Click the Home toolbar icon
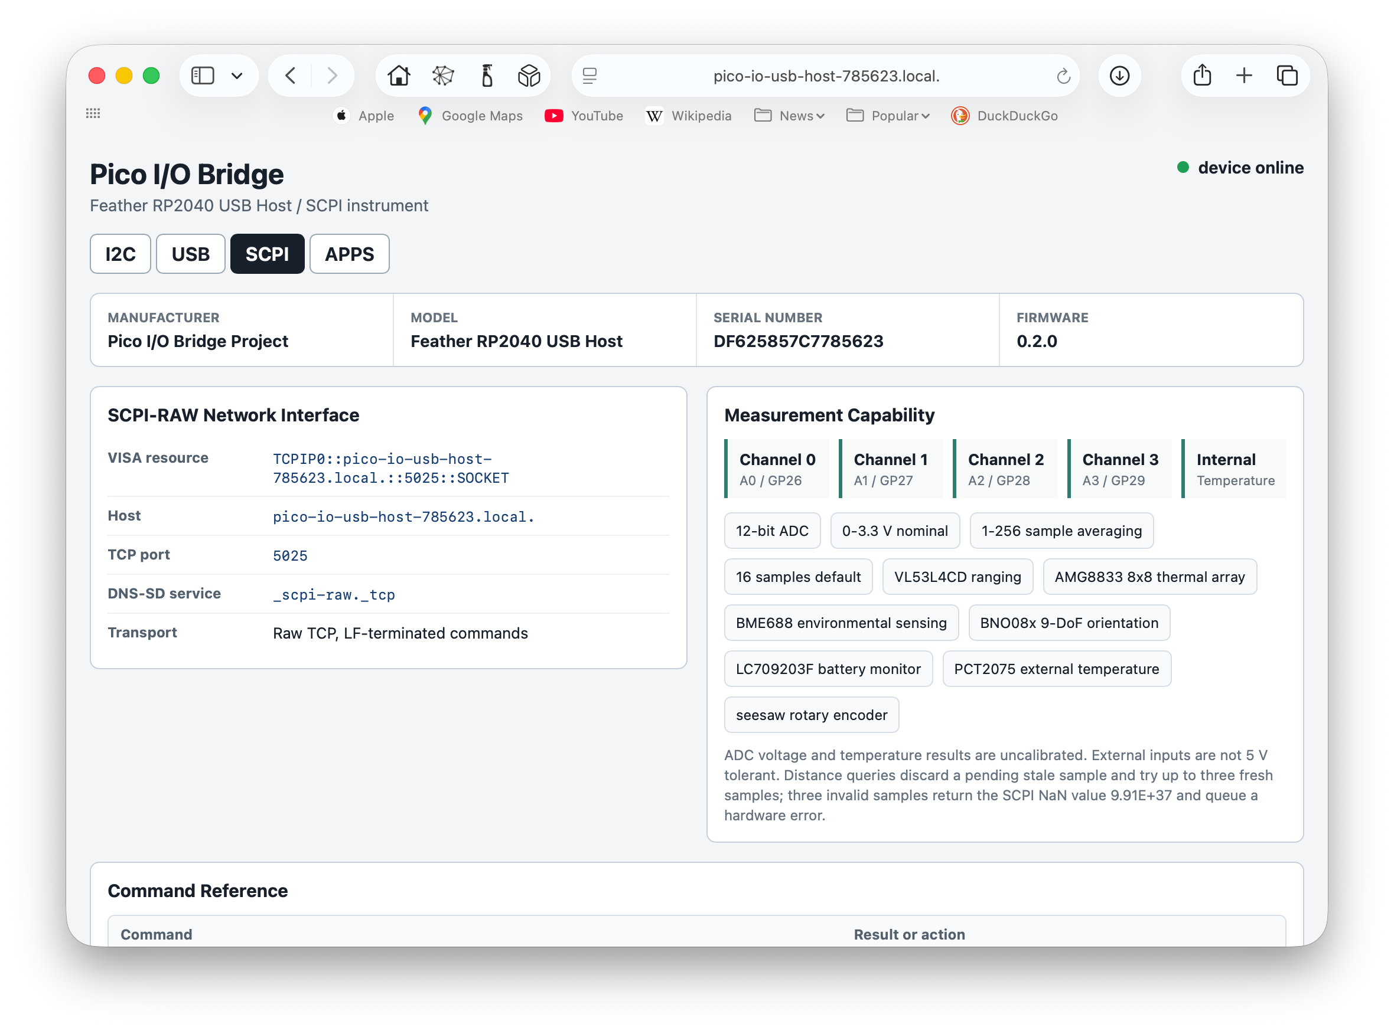The height and width of the screenshot is (1034, 1394). (x=399, y=76)
